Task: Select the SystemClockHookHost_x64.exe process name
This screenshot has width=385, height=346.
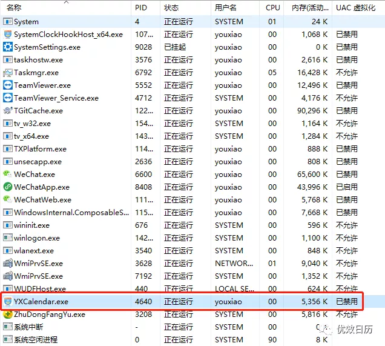Action: pyautogui.click(x=68, y=35)
